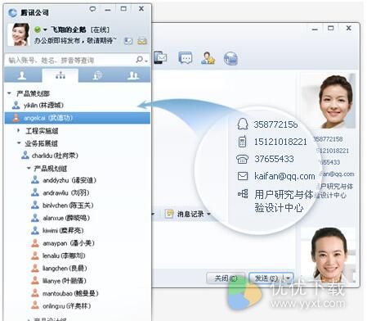The height and width of the screenshot is (321, 367).
Task: Click the QQ number 358772156
Action: (275, 124)
